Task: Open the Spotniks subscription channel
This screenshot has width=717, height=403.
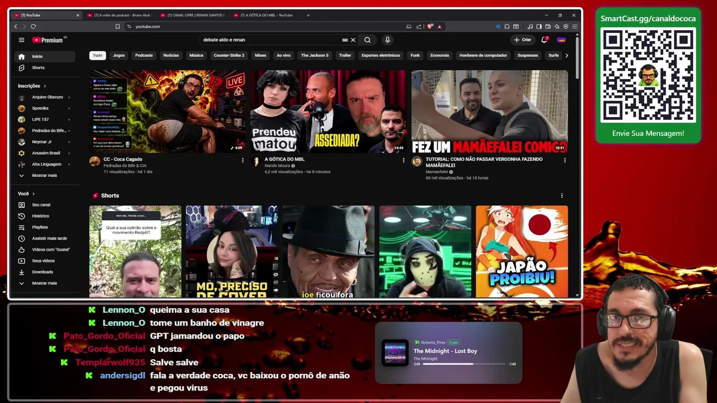Action: pos(45,108)
